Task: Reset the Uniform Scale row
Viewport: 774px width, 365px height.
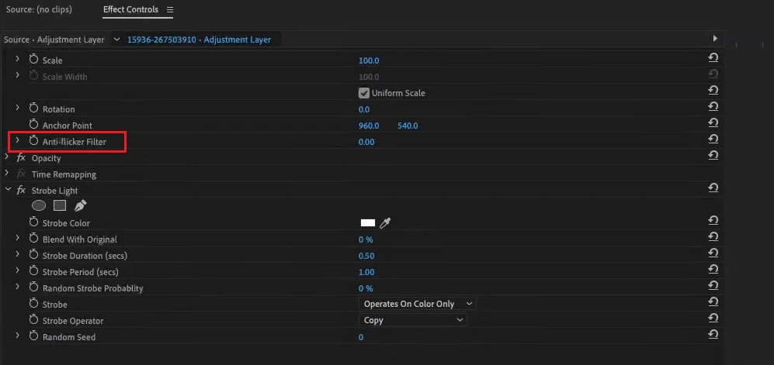Action: tap(713, 90)
